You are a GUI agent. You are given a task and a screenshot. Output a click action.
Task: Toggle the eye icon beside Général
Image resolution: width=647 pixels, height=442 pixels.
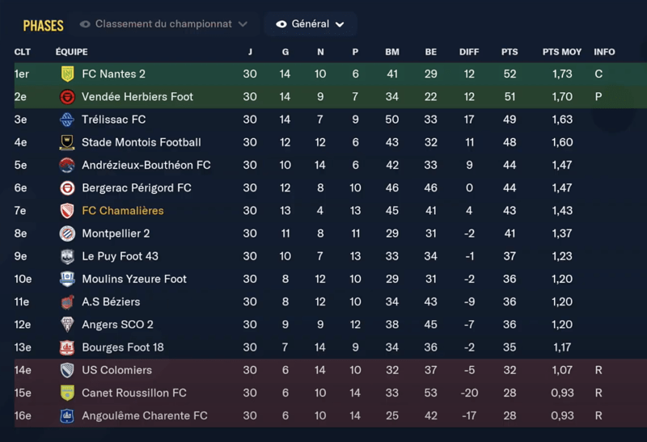pyautogui.click(x=281, y=24)
